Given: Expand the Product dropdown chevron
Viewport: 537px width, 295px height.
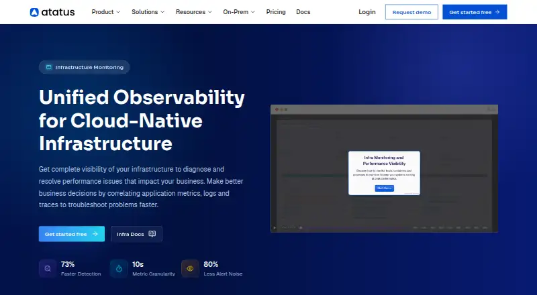Looking at the screenshot, I should (x=118, y=12).
